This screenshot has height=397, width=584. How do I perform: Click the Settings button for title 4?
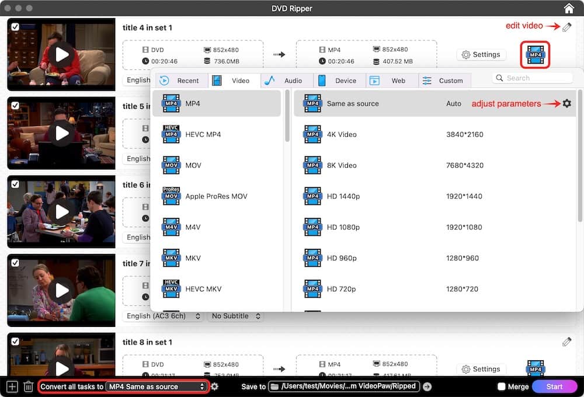coord(481,55)
